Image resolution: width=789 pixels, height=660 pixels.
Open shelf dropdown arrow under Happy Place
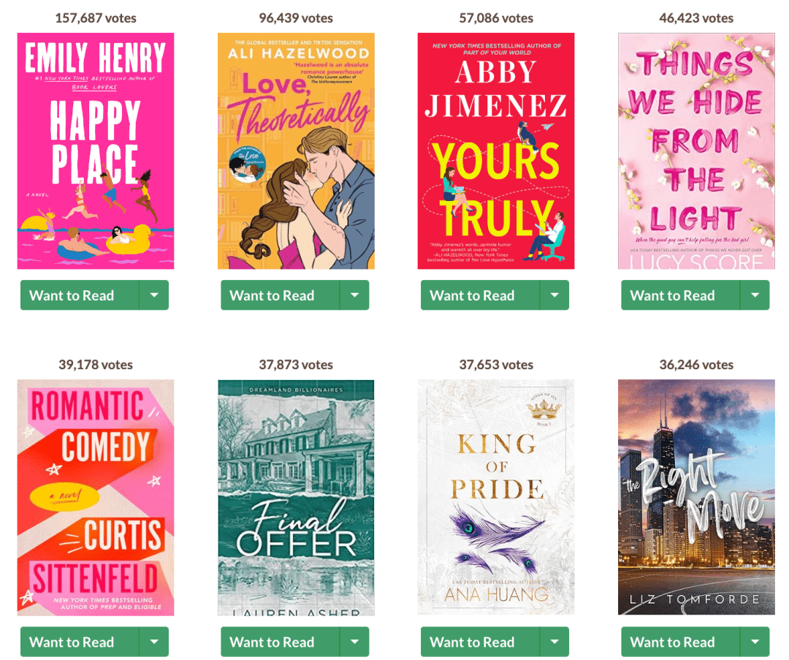(154, 295)
